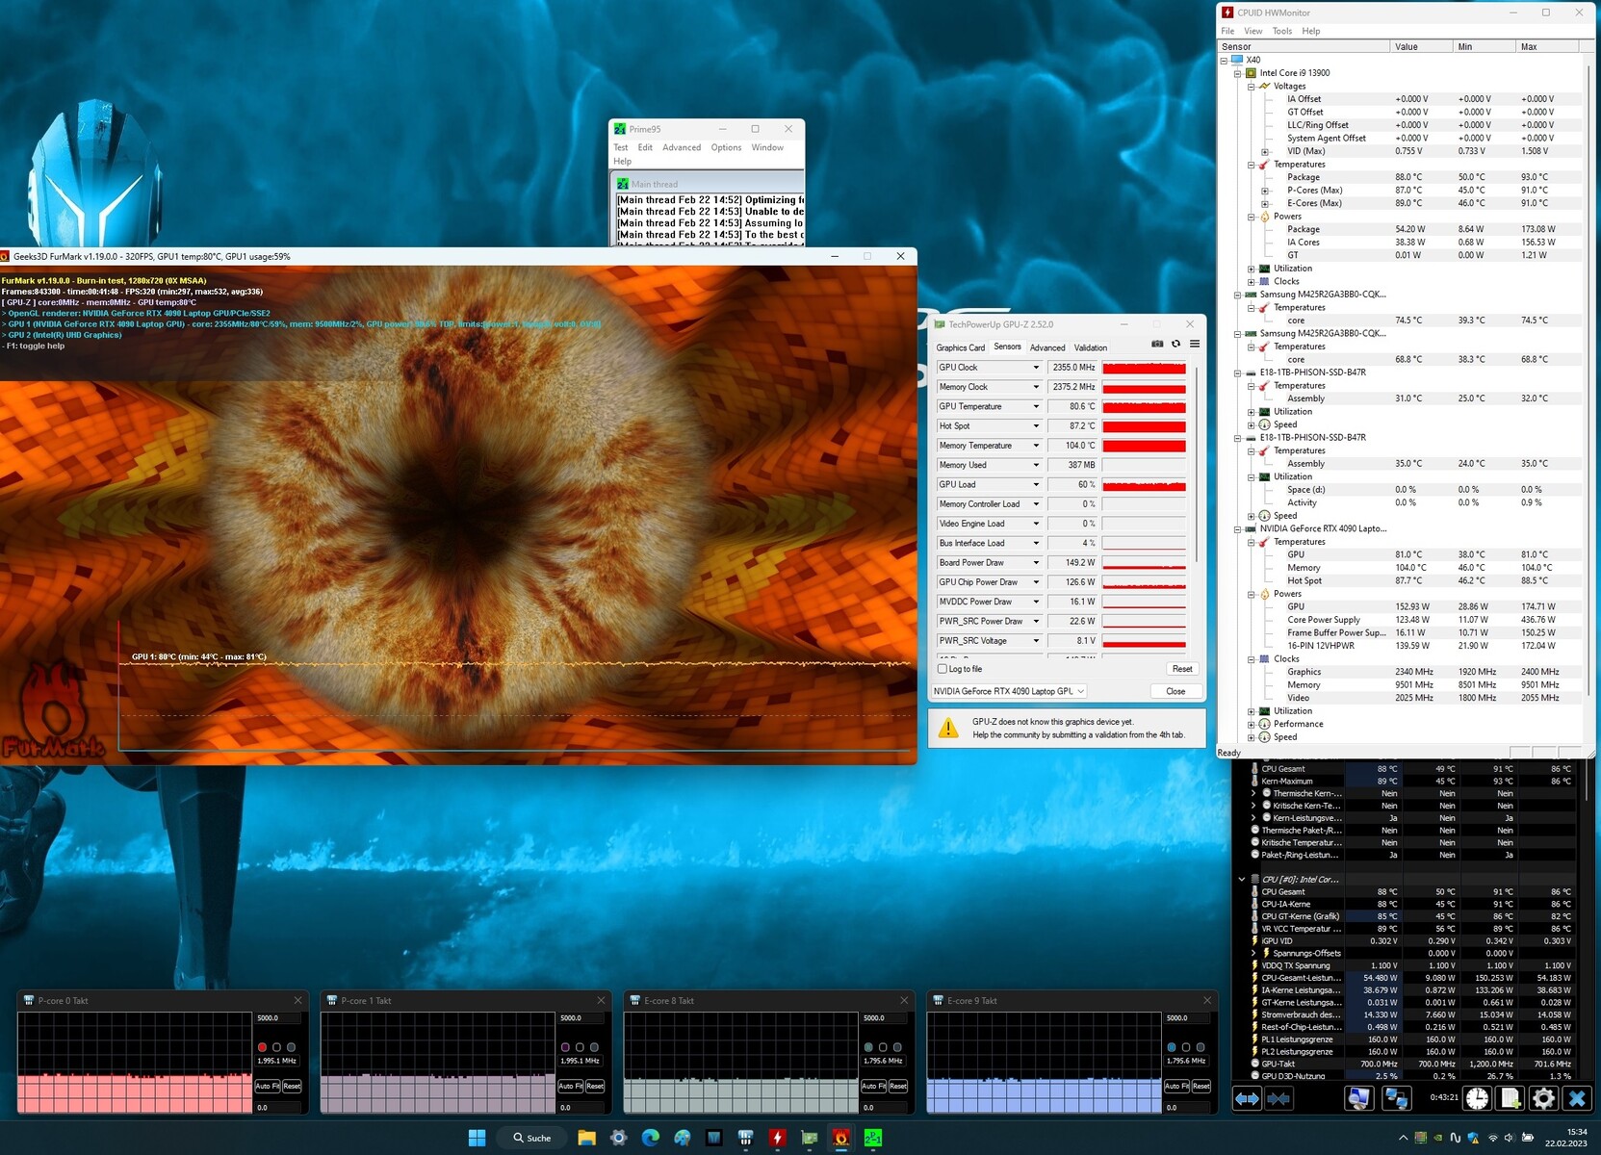The image size is (1601, 1155).
Task: Switch to the Validation tab in GPU-Z
Action: pyautogui.click(x=1091, y=347)
